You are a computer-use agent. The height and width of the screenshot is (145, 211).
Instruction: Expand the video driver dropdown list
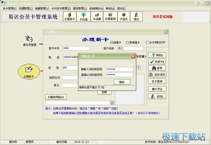pyautogui.click(x=112, y=103)
